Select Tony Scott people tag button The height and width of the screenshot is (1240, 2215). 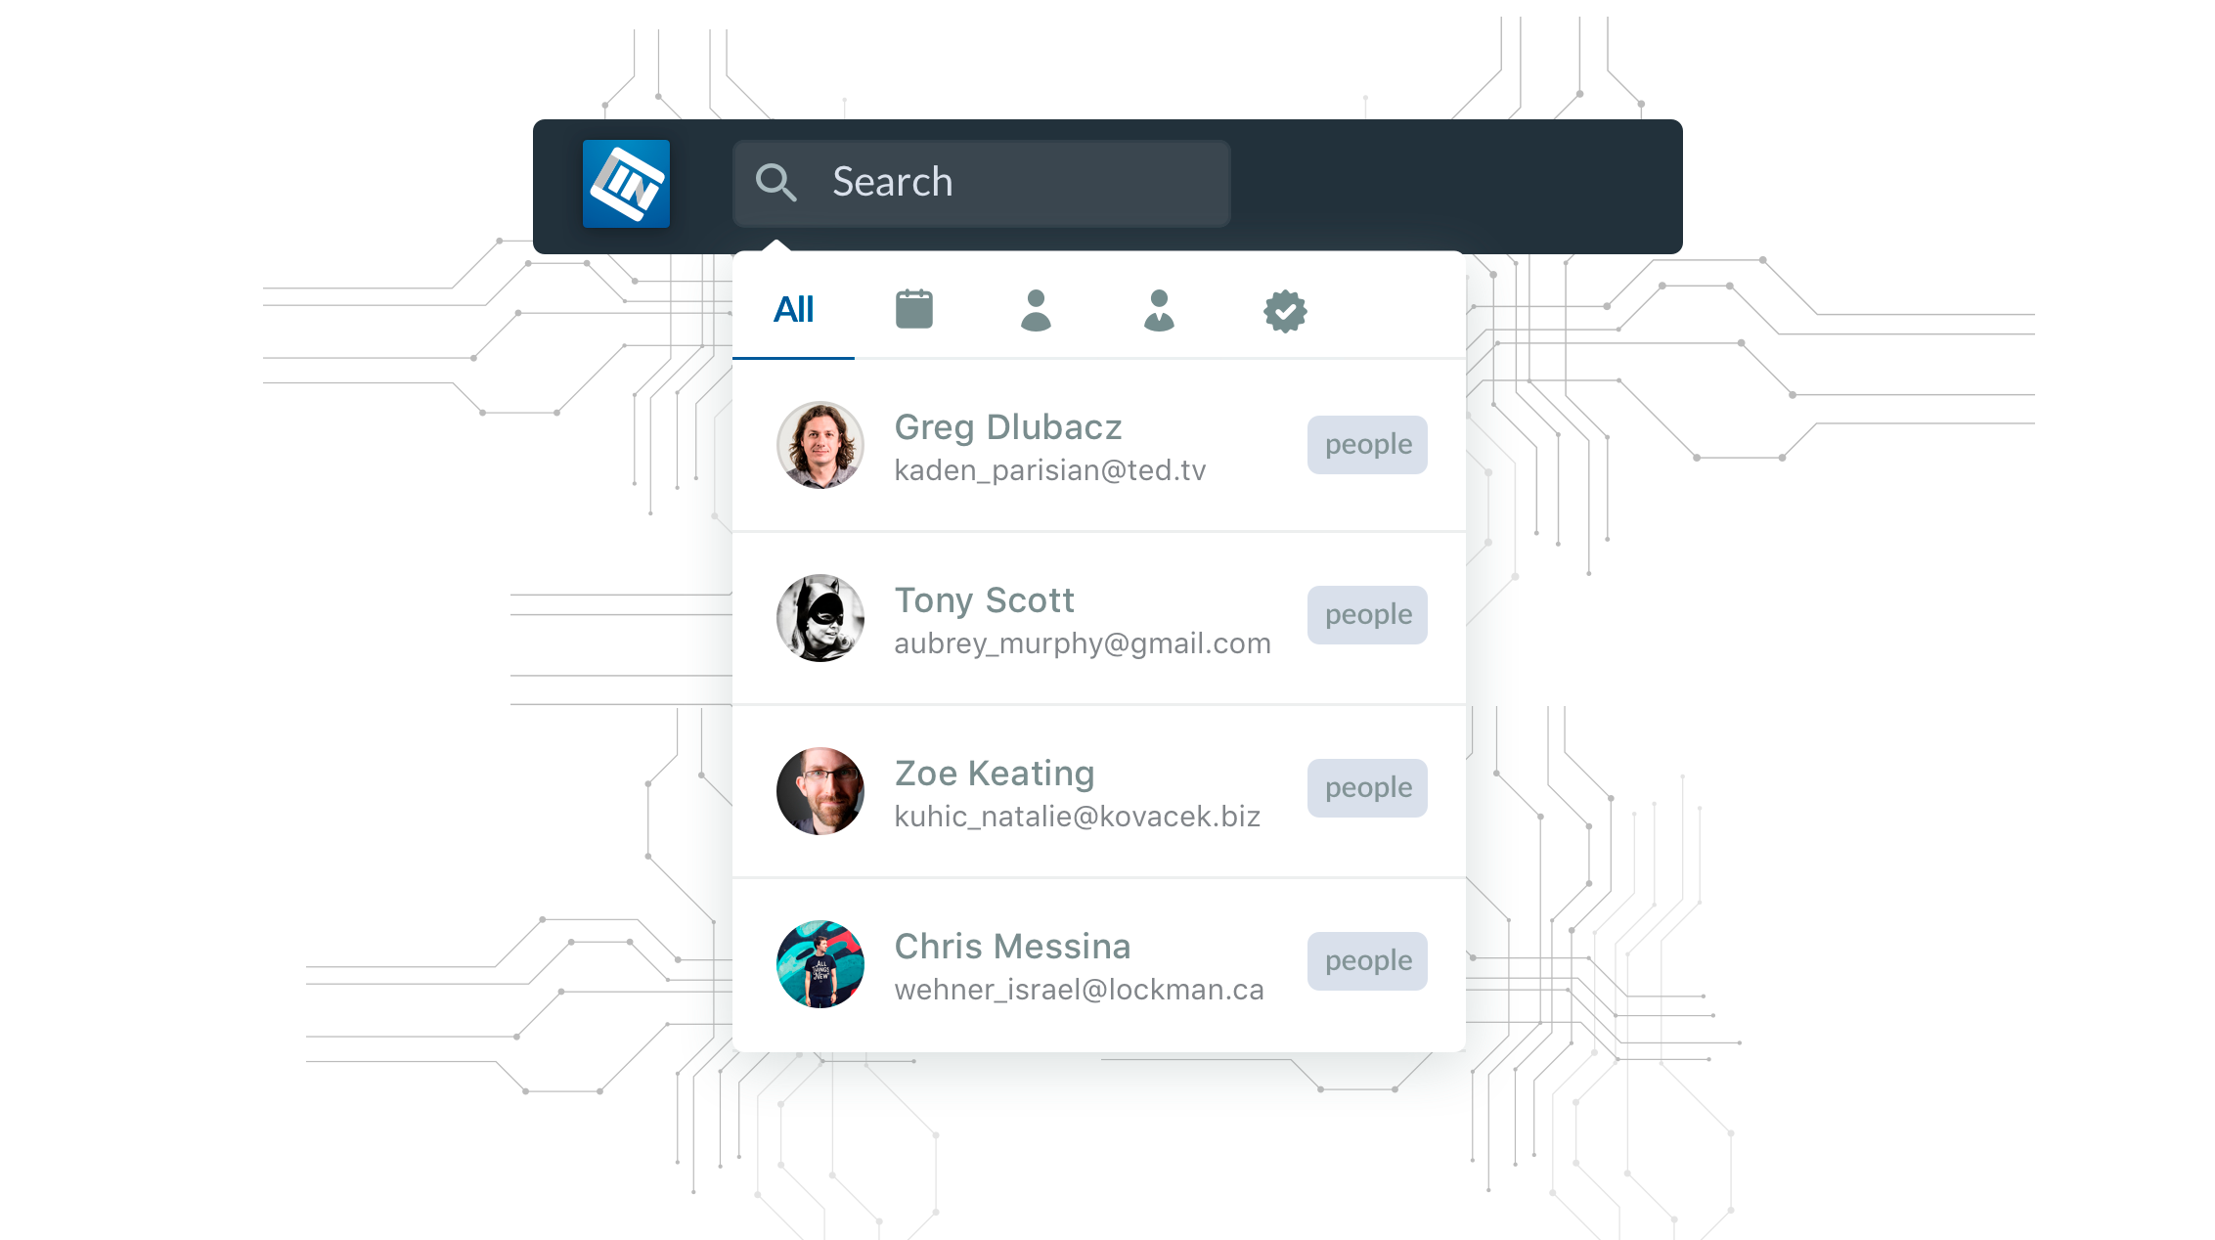(1364, 615)
